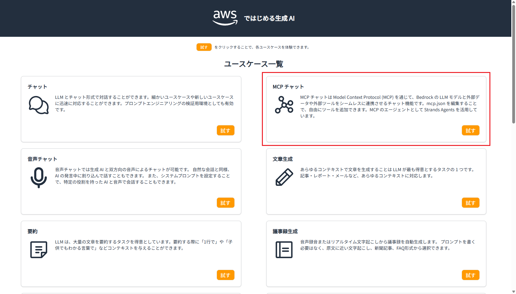Click the page vertical scrollbar thumb
516x294 pixels.
pyautogui.click(x=513, y=62)
